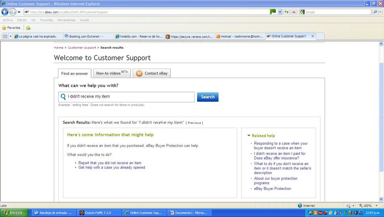
Task: Open eBay Buyer Protection related link
Action: 273,189
